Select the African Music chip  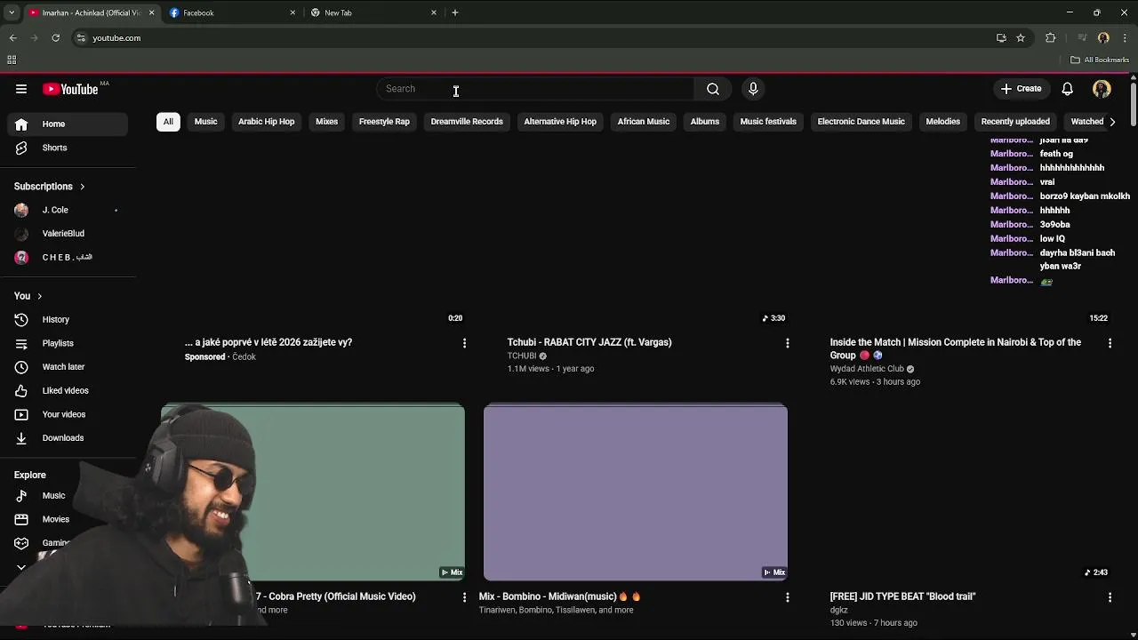(644, 122)
